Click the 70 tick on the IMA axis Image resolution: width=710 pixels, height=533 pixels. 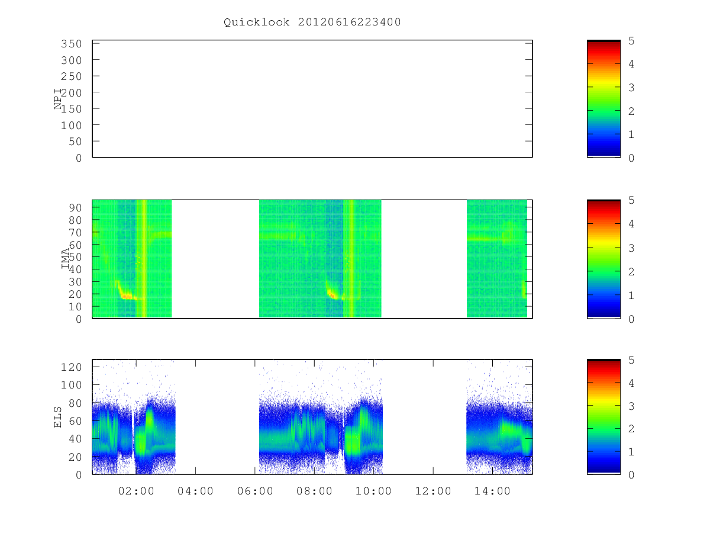pyautogui.click(x=75, y=232)
